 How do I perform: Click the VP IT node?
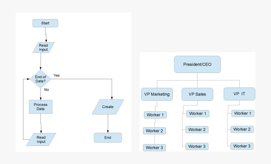[239, 94]
